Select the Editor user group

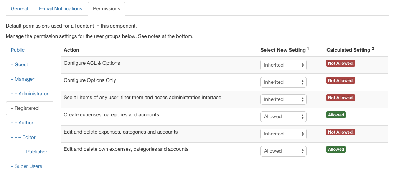click(23, 137)
